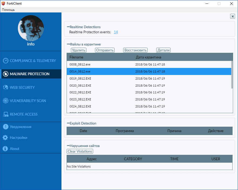Sort quarantine list by Дата карантина column

tap(148, 57)
